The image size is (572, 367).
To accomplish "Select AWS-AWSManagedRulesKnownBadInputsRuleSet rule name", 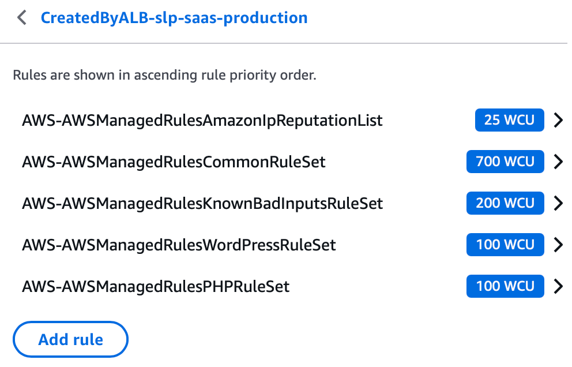I will point(202,203).
